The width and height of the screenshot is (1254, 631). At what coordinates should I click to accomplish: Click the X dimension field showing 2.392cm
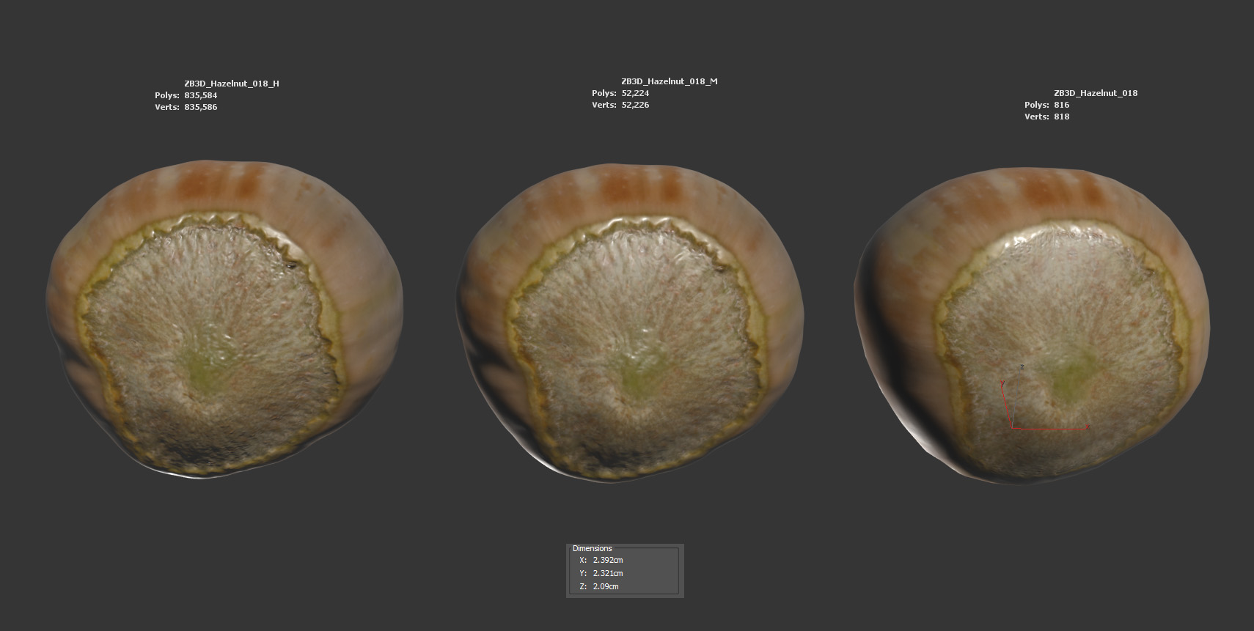point(608,560)
